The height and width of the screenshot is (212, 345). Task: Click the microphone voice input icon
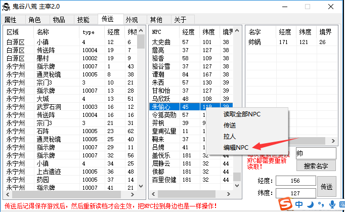click(x=332, y=204)
